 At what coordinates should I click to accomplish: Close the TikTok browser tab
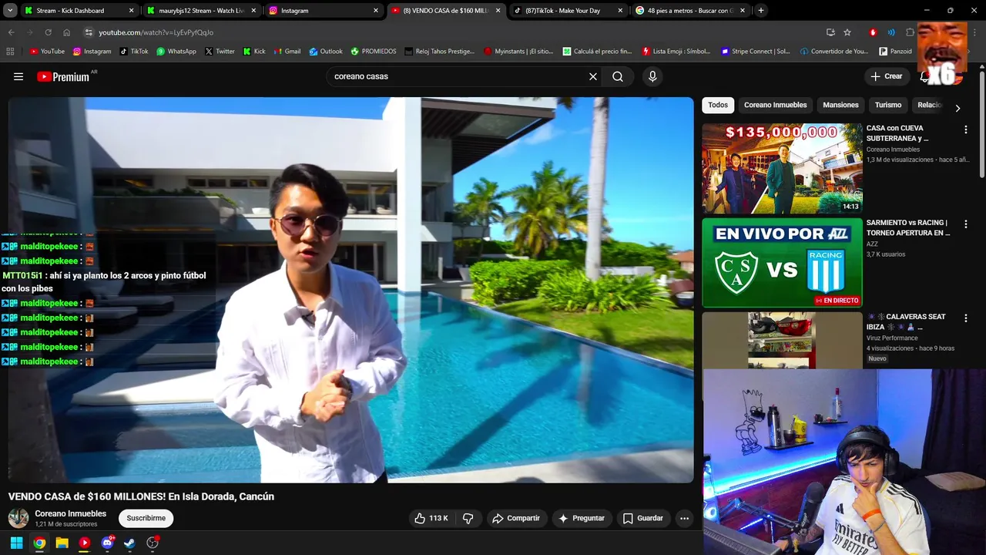(x=620, y=11)
